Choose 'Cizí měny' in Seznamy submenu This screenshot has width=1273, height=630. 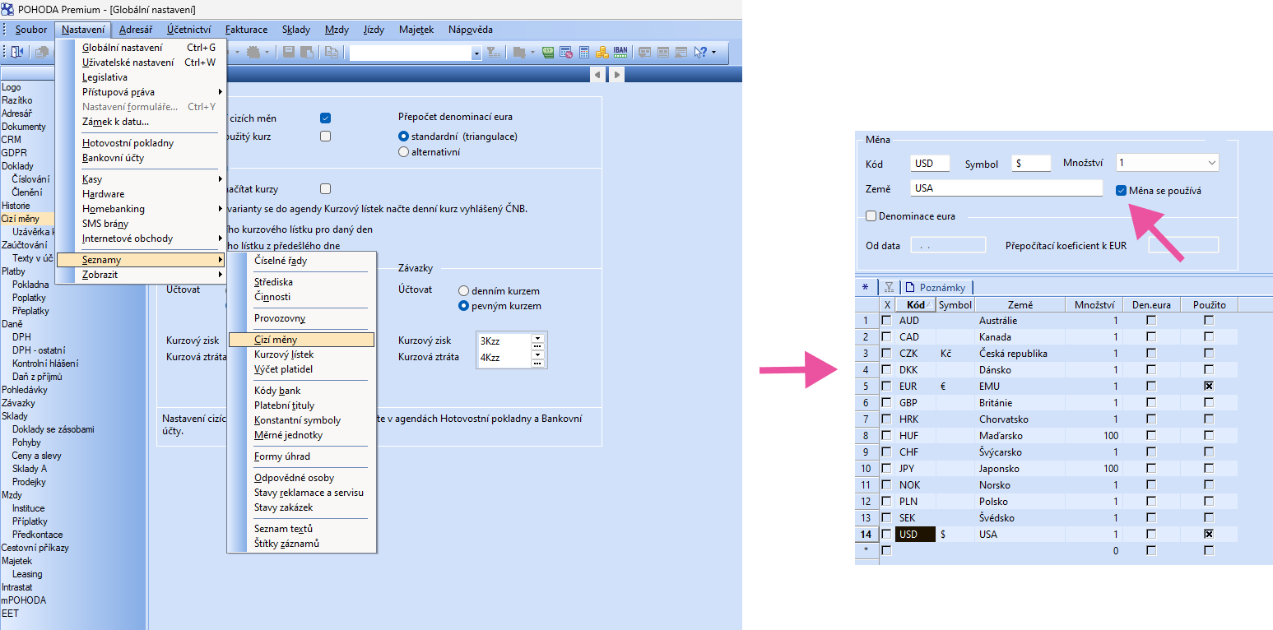(x=301, y=340)
